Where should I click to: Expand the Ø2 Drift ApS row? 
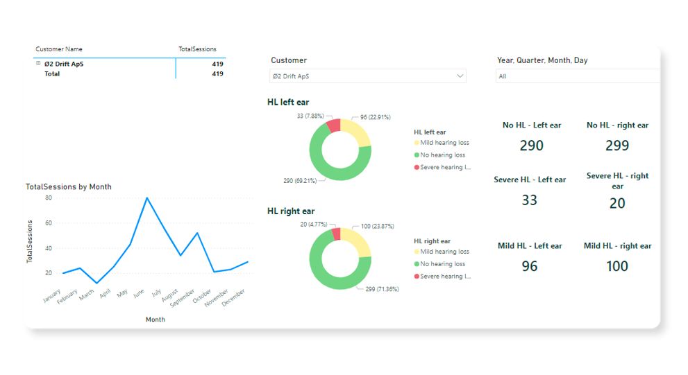tap(38, 64)
